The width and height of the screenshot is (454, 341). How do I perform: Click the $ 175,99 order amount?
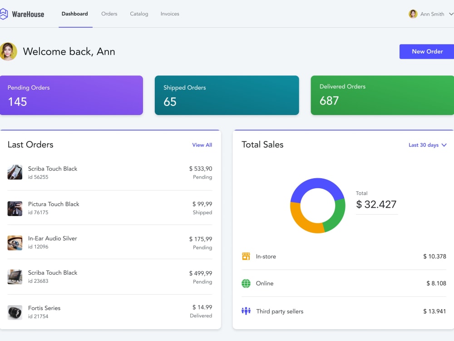click(x=201, y=239)
